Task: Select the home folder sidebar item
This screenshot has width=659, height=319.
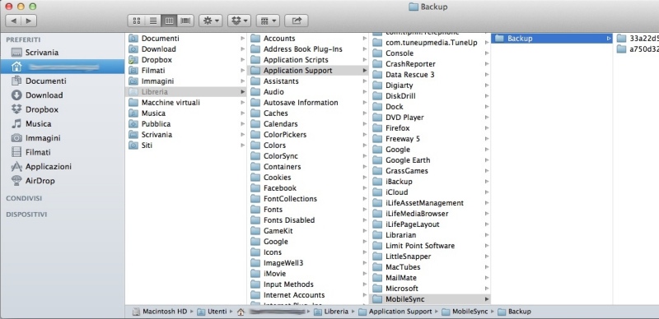Action: (63, 67)
